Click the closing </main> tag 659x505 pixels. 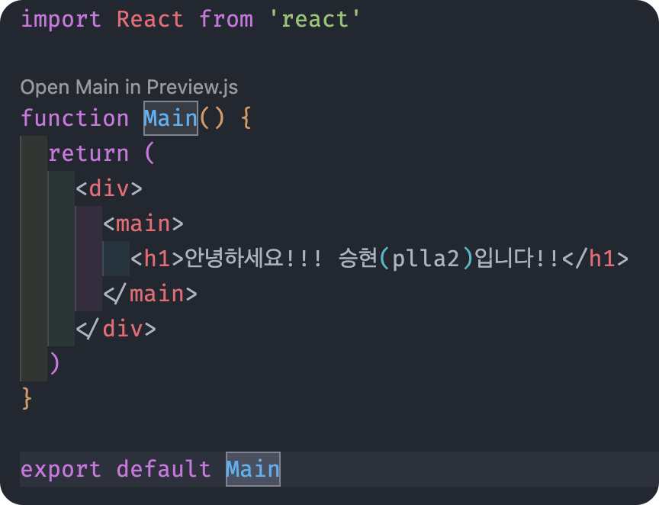(x=150, y=294)
